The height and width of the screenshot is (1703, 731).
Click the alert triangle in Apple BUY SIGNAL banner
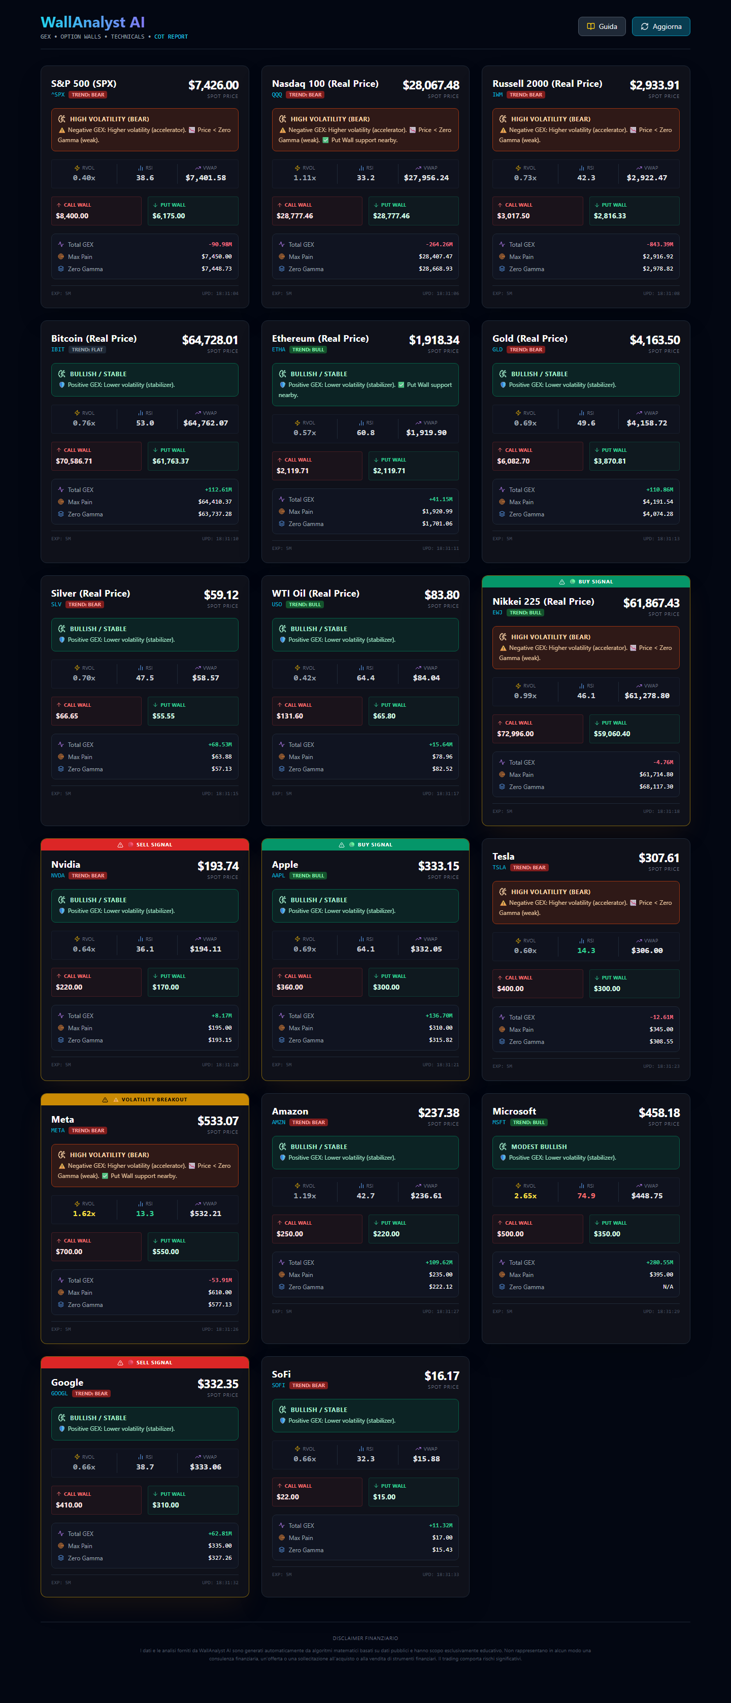[x=341, y=845]
